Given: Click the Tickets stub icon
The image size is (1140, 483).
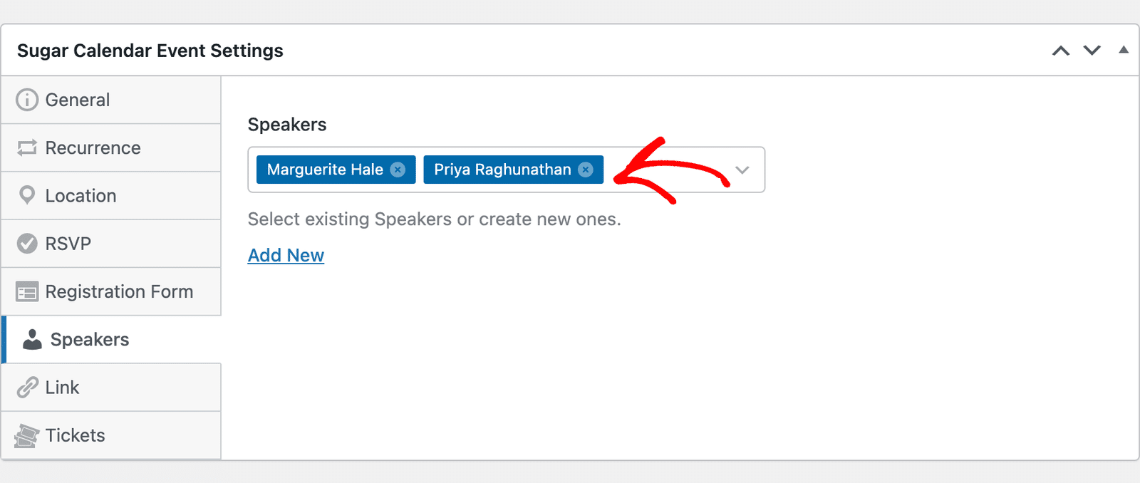Looking at the screenshot, I should pyautogui.click(x=26, y=435).
